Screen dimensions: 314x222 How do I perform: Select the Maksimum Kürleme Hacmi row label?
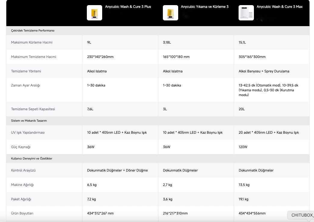point(32,42)
